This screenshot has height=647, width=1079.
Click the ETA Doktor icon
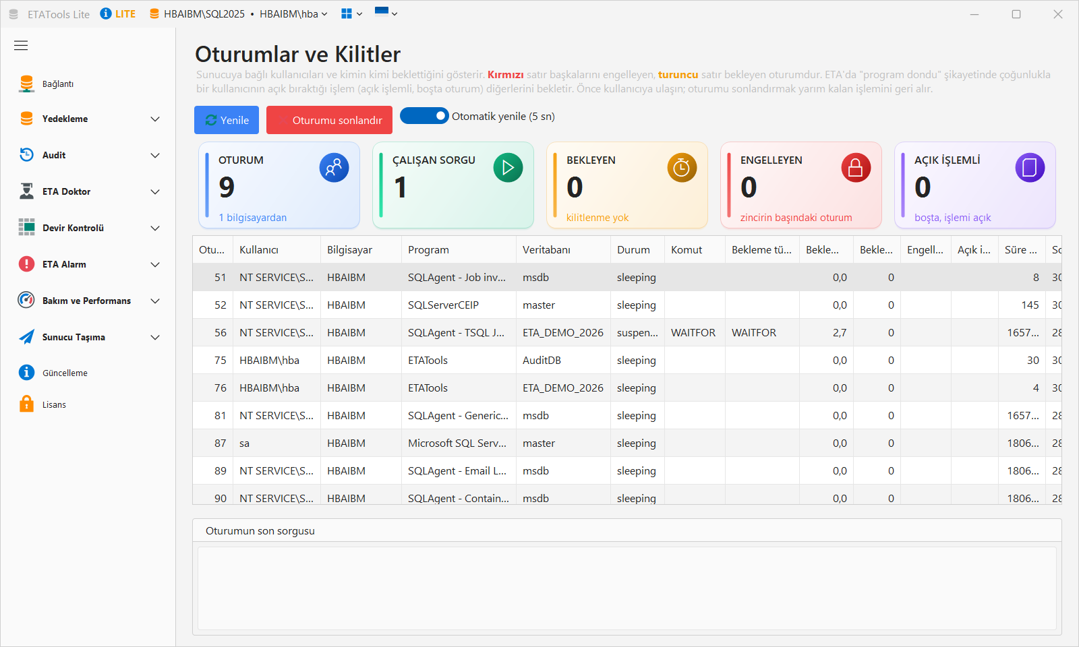(26, 191)
